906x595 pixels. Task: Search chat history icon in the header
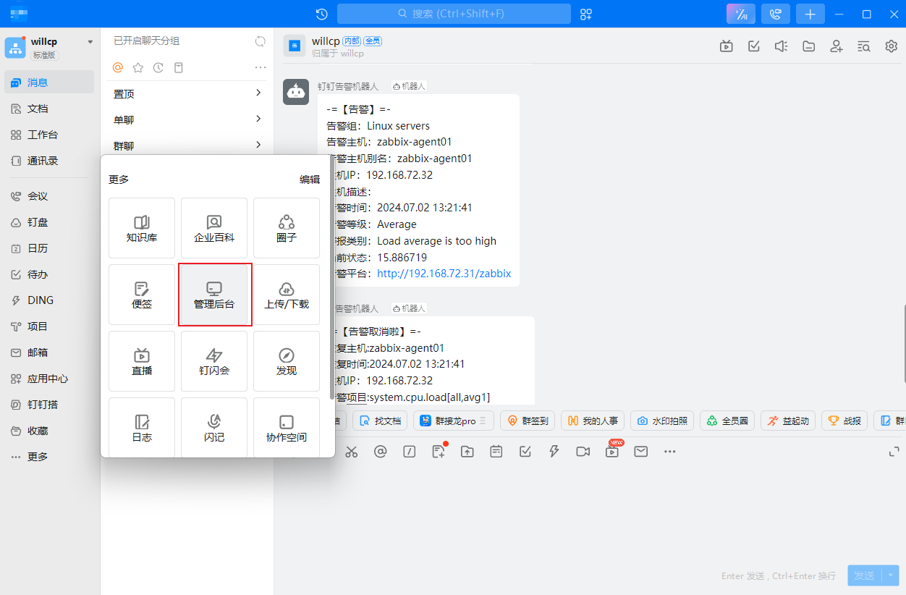(864, 46)
